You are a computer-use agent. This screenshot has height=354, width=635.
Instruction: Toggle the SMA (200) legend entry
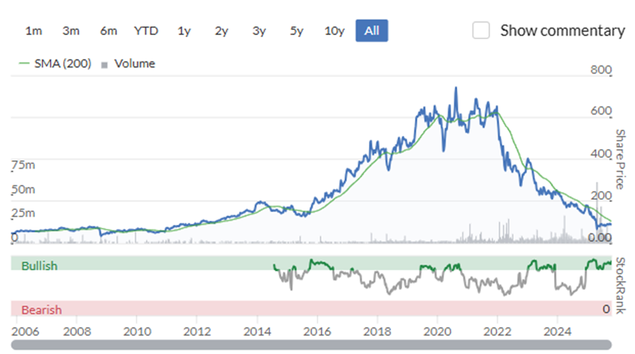point(55,64)
